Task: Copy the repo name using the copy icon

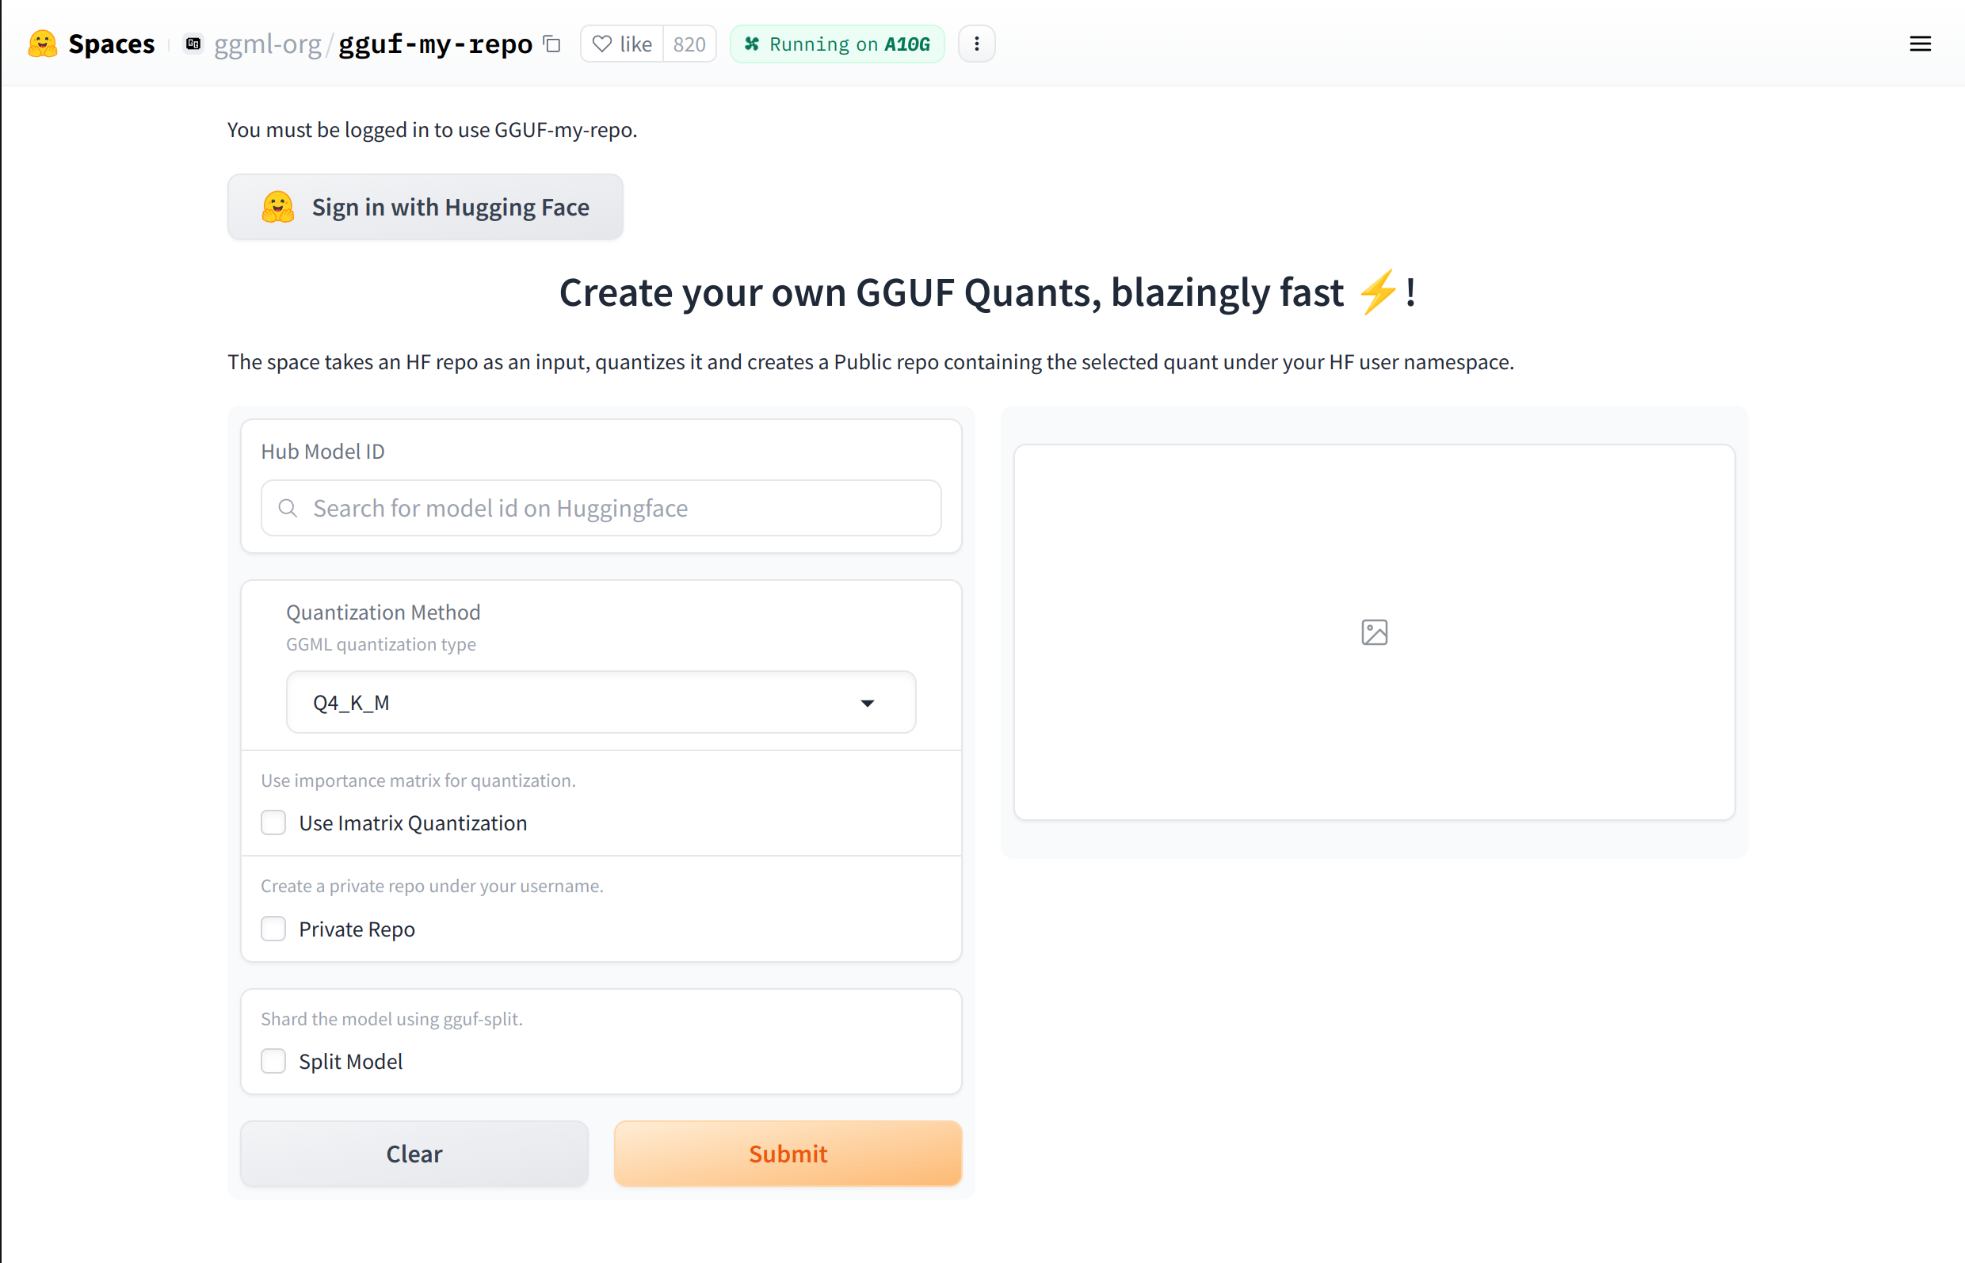Action: click(x=551, y=44)
